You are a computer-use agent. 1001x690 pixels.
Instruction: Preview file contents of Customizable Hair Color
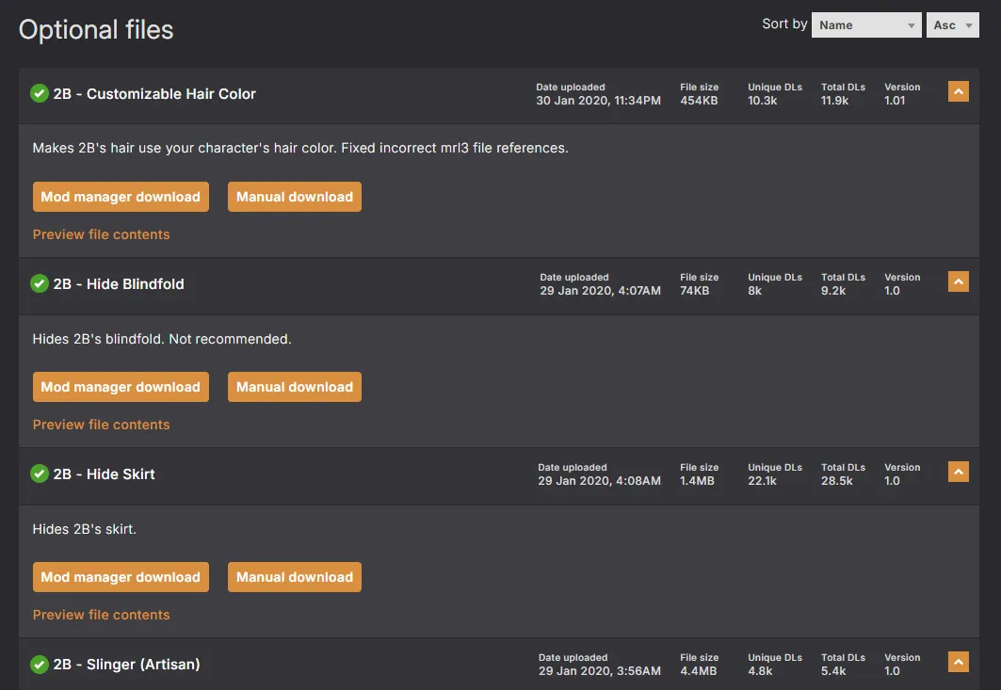click(x=102, y=234)
